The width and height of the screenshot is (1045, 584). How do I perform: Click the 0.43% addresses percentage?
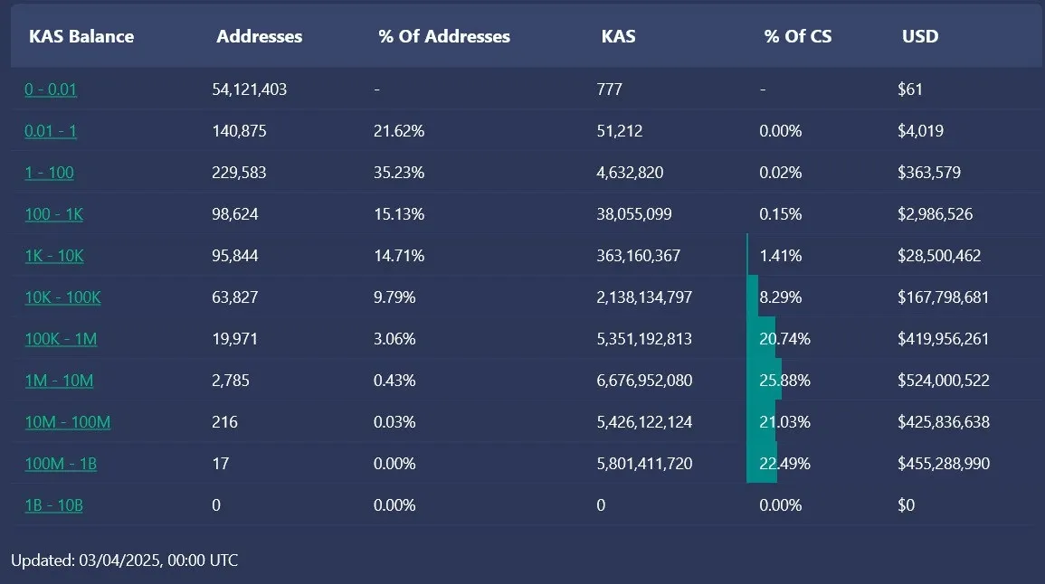[x=394, y=381]
